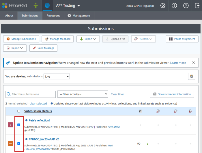Click Show scorecard information button
The width and height of the screenshot is (202, 153).
[172, 94]
